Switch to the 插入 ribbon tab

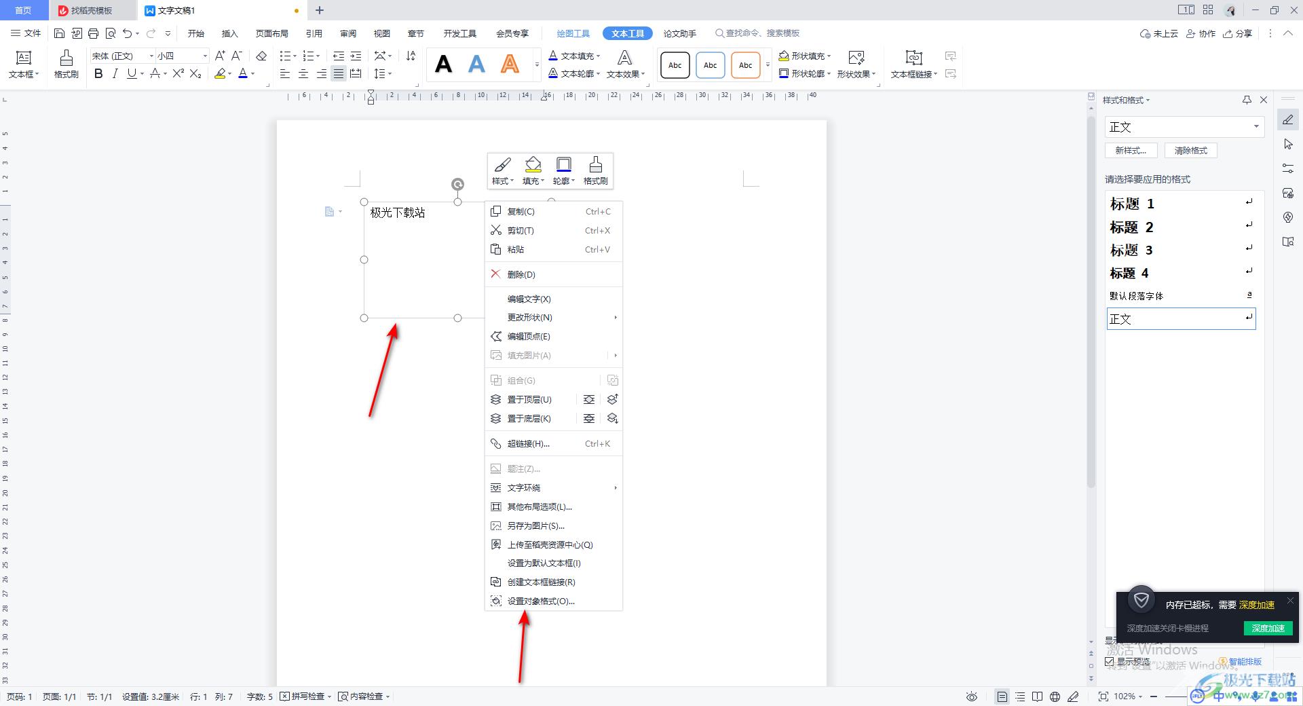click(x=229, y=33)
